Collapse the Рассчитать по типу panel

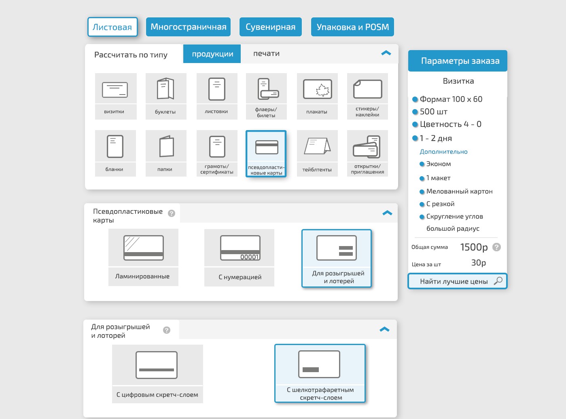(x=386, y=53)
